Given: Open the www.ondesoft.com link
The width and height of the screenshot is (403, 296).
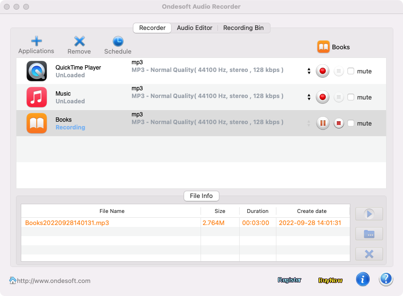Looking at the screenshot, I should coord(53,281).
